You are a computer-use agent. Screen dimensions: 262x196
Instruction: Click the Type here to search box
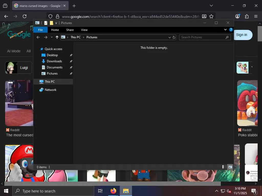pyautogui.click(x=53, y=191)
